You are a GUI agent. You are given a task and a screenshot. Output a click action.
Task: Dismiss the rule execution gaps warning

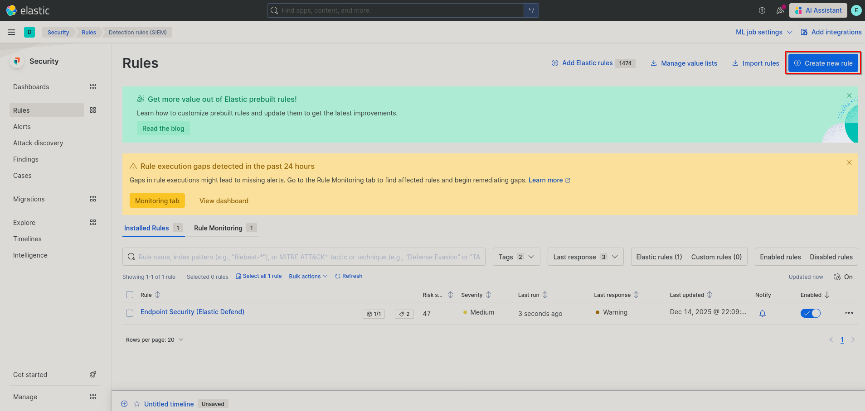pyautogui.click(x=849, y=162)
